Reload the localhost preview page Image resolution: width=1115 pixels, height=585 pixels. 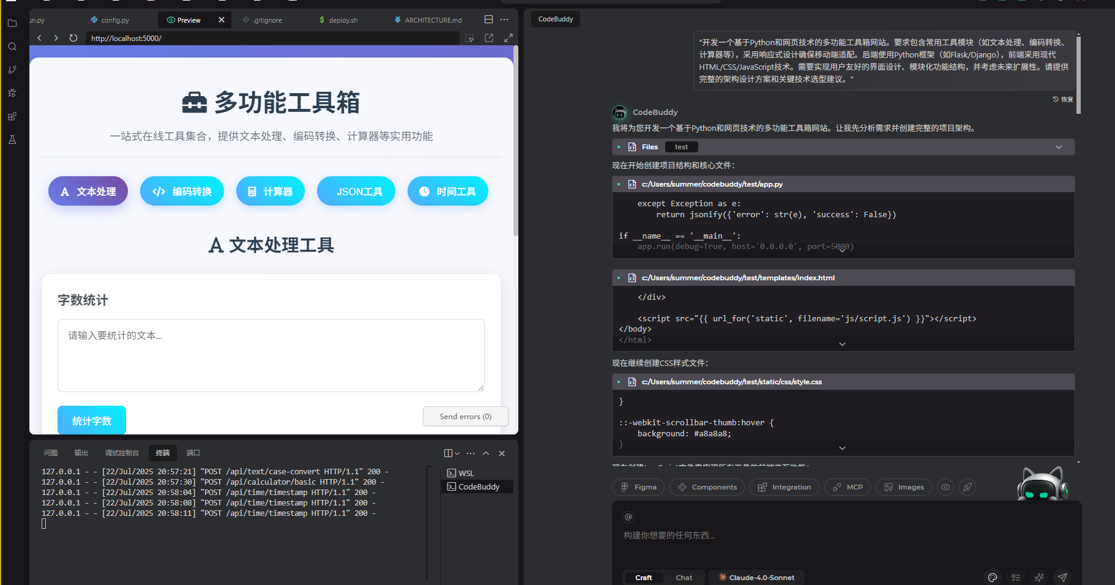[73, 38]
